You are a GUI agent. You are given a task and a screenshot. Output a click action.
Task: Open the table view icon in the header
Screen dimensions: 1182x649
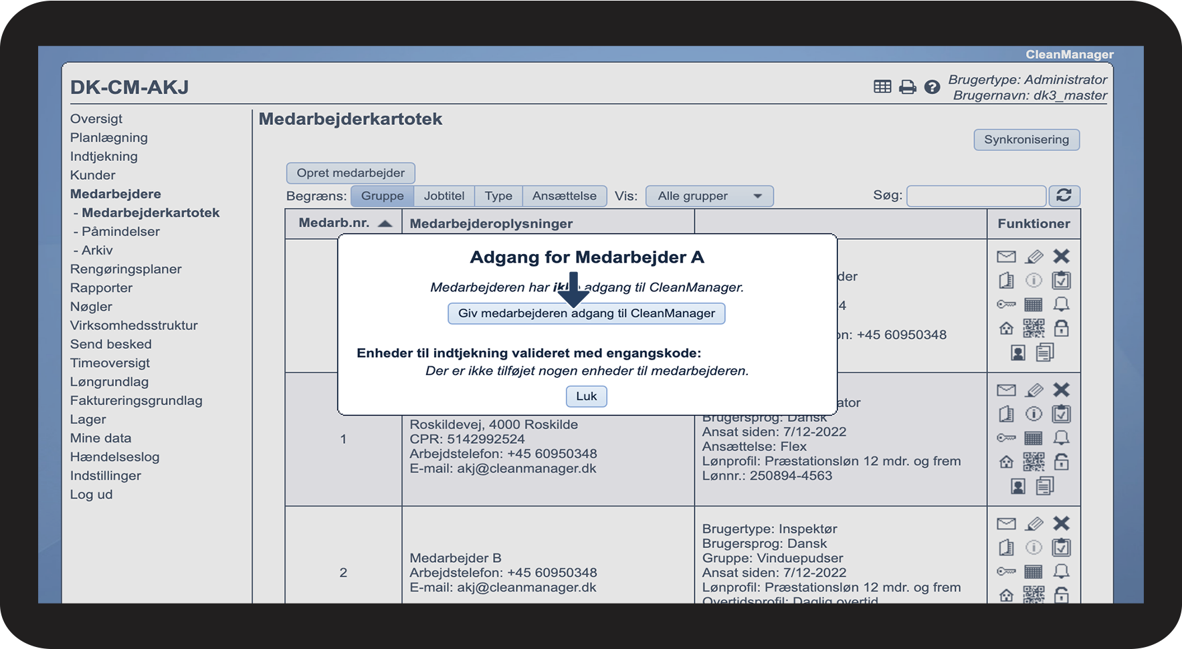click(882, 87)
